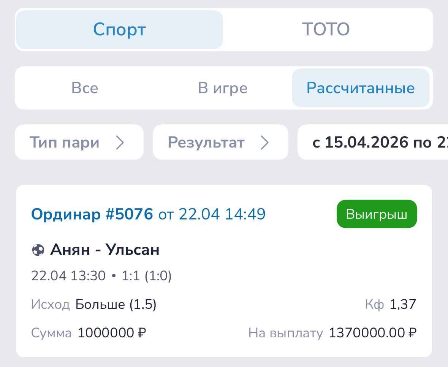Open the date range starting 15.04.2026

point(376,143)
